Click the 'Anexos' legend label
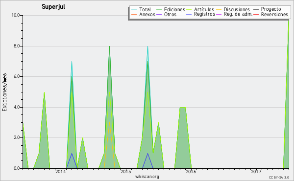The width and height of the screenshot is (294, 181). 147,14
